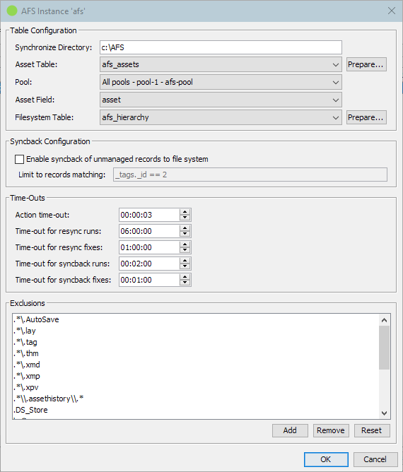Decrease Action time-out with down arrow
403x472 pixels.
tap(185, 218)
